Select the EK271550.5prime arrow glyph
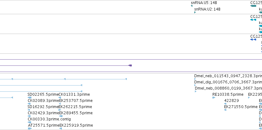The width and height of the screenshot is (262, 130). pos(225,110)
